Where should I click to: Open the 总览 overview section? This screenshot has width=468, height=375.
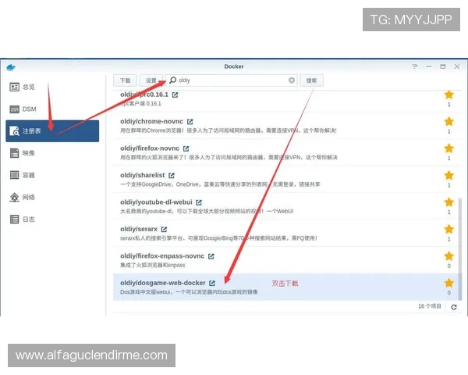[52, 87]
